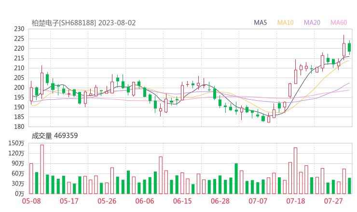The image size is (357, 212).
Task: Click the 150万 volume axis label
Action: 16,143
